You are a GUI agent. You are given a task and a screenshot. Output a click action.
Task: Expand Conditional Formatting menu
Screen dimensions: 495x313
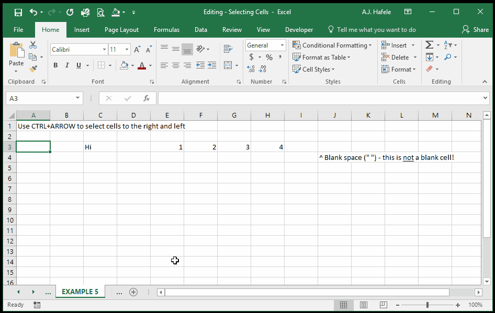332,45
